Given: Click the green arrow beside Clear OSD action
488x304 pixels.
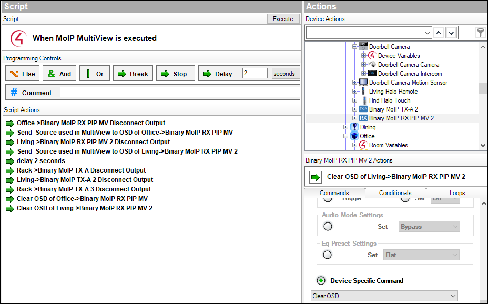Looking at the screenshot, I should pyautogui.click(x=315, y=177).
